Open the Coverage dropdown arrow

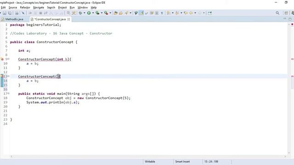[x=102, y=13]
